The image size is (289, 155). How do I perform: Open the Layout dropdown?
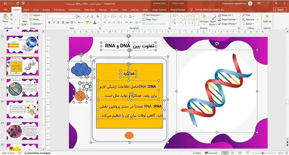(36, 15)
